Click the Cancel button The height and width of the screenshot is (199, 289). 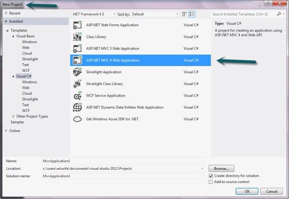(x=272, y=191)
